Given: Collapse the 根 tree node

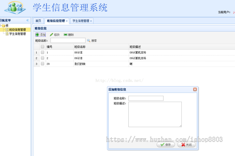Looking at the screenshot, I should coord(1,26).
